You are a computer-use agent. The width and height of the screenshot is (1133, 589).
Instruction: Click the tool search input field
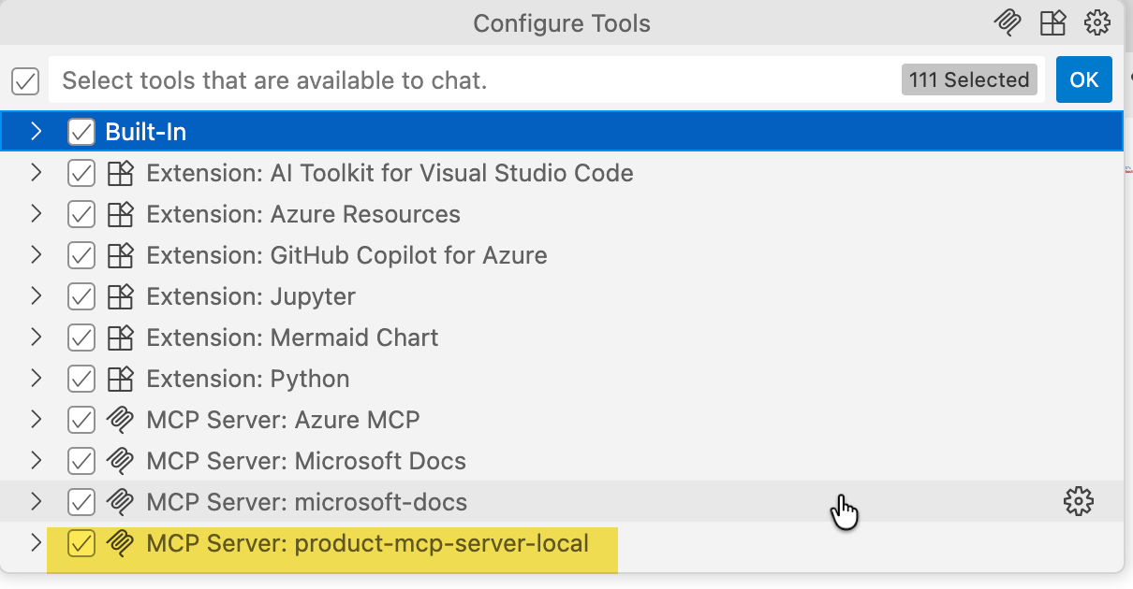point(468,80)
